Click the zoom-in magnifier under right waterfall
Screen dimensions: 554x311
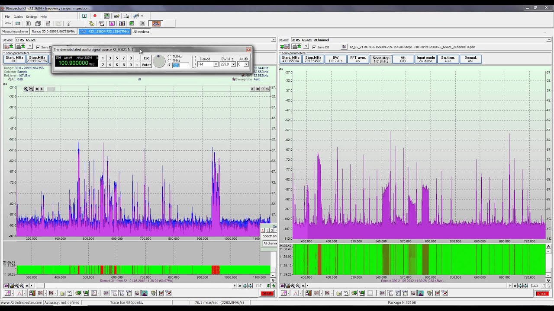point(292,286)
